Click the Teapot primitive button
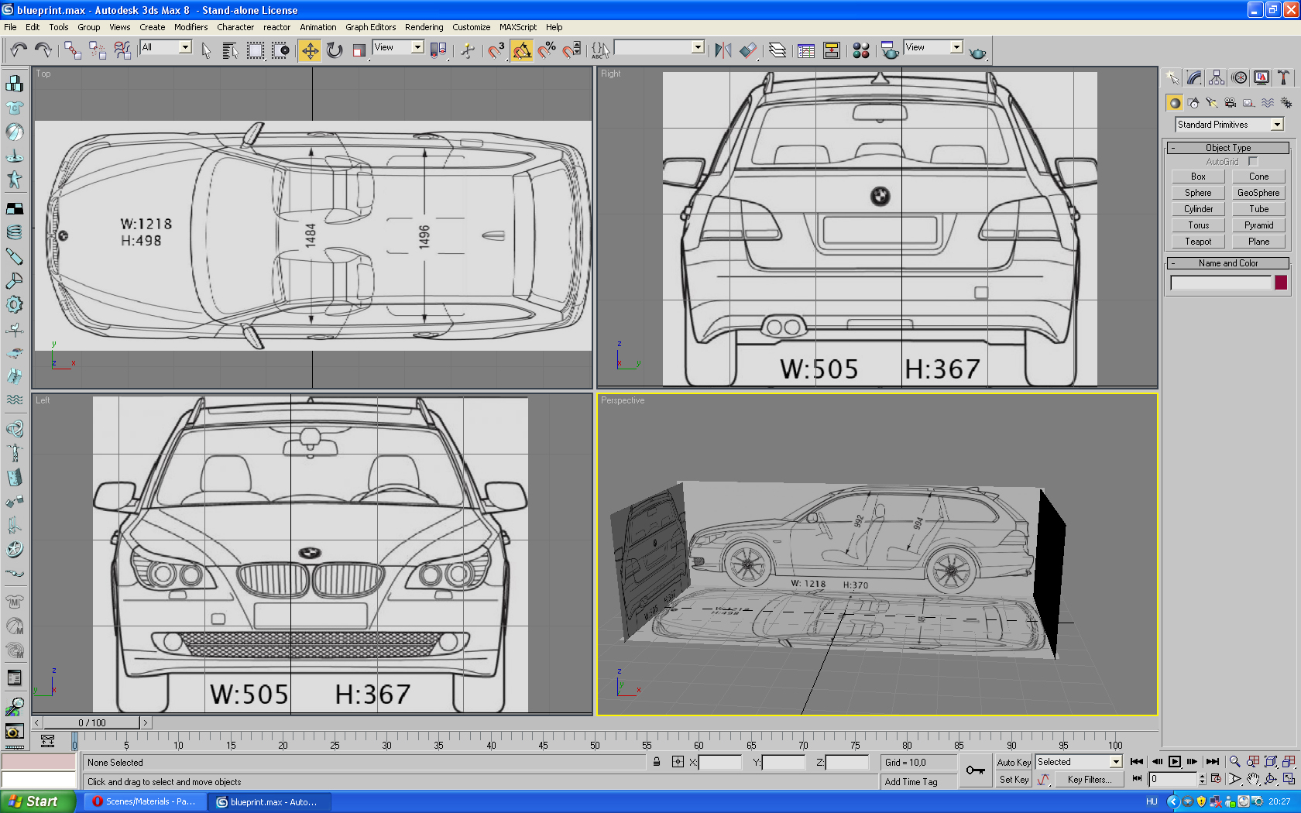Image resolution: width=1301 pixels, height=813 pixels. click(x=1198, y=242)
